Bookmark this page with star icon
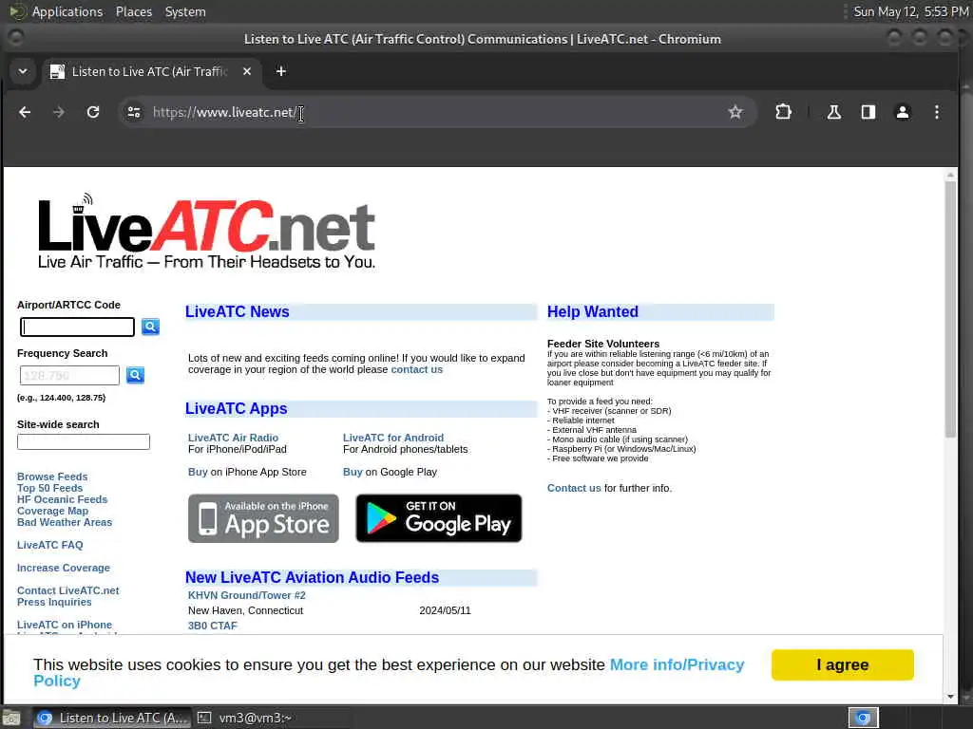The image size is (973, 729). pos(735,112)
